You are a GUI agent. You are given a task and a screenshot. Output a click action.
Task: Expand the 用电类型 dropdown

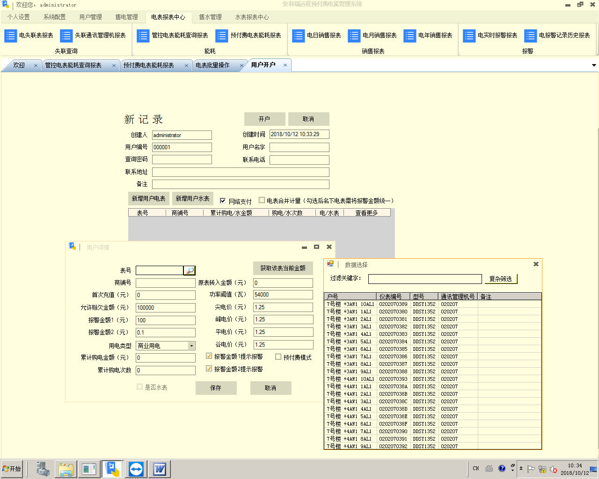(191, 346)
